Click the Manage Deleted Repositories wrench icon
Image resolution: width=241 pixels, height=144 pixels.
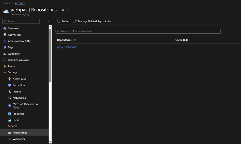(x=75, y=21)
